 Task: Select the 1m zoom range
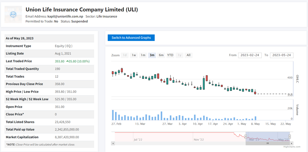(143, 55)
